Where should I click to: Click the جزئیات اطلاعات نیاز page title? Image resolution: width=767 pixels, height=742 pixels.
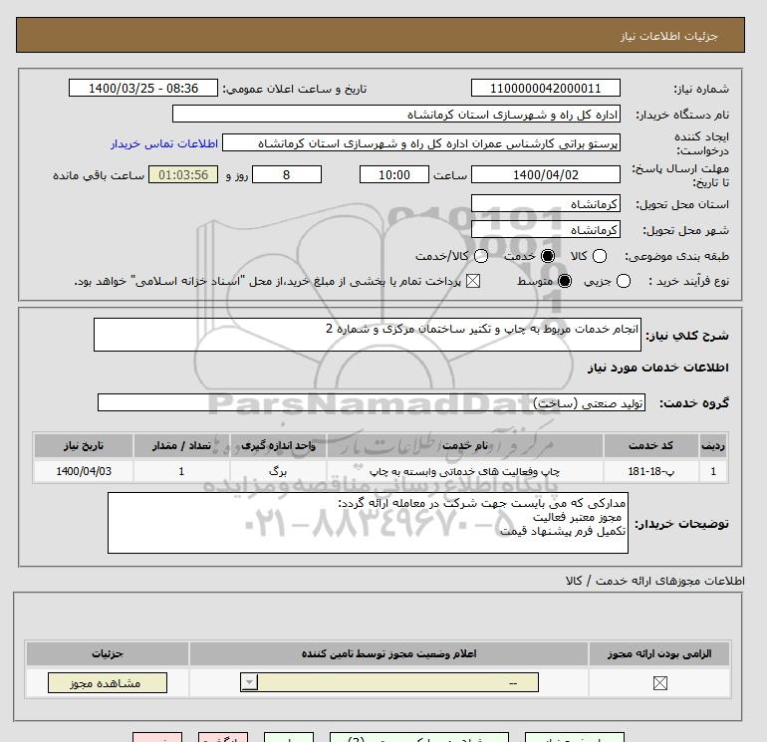(668, 36)
